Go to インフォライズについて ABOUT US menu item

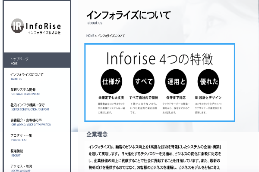pyautogui.click(x=26, y=77)
